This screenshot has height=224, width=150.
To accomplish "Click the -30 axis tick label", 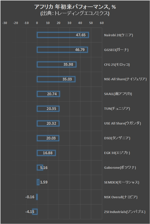I will (x=5, y=23).
